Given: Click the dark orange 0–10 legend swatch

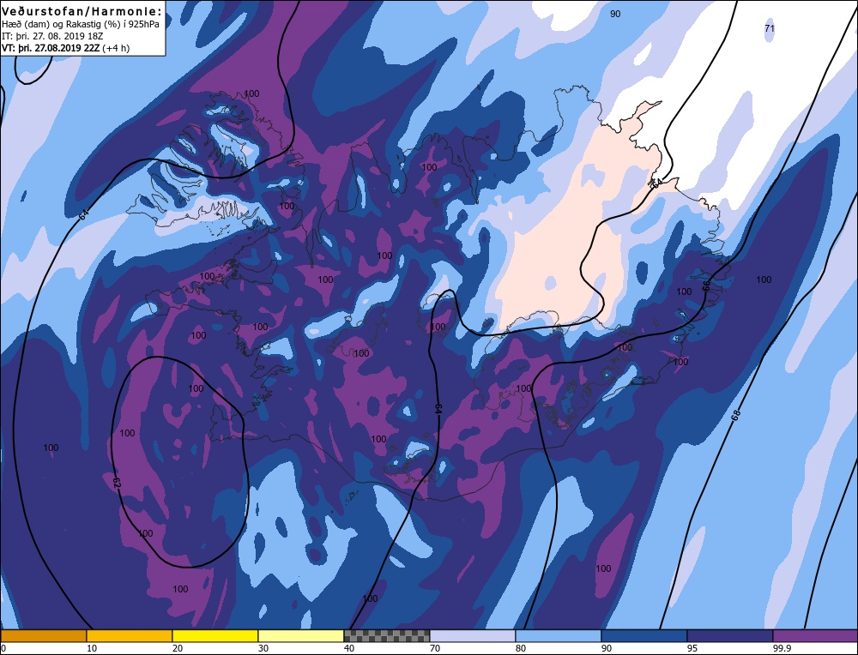Looking at the screenshot, I should (x=44, y=635).
